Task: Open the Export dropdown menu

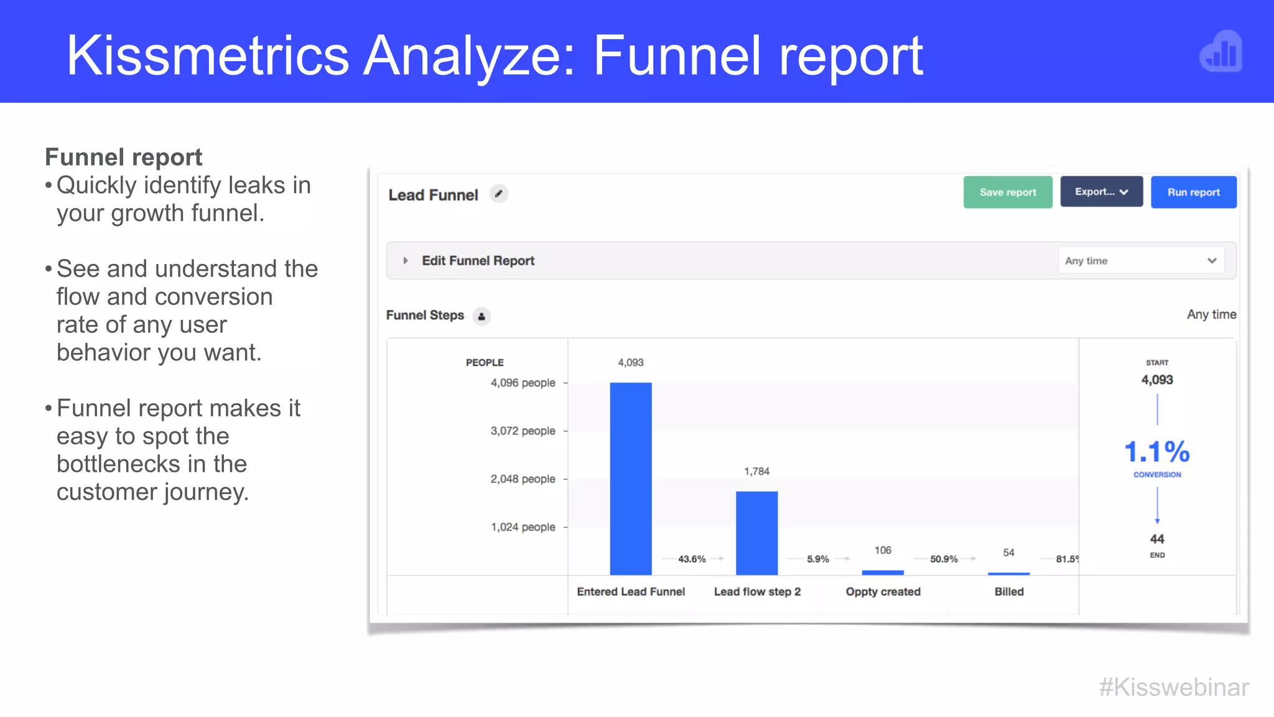Action: [x=1101, y=192]
